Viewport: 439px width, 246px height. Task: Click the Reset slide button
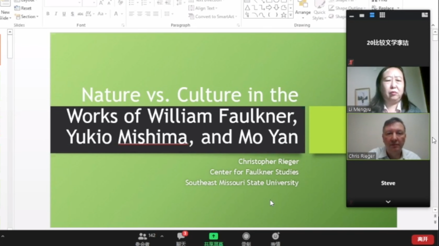point(23,8)
